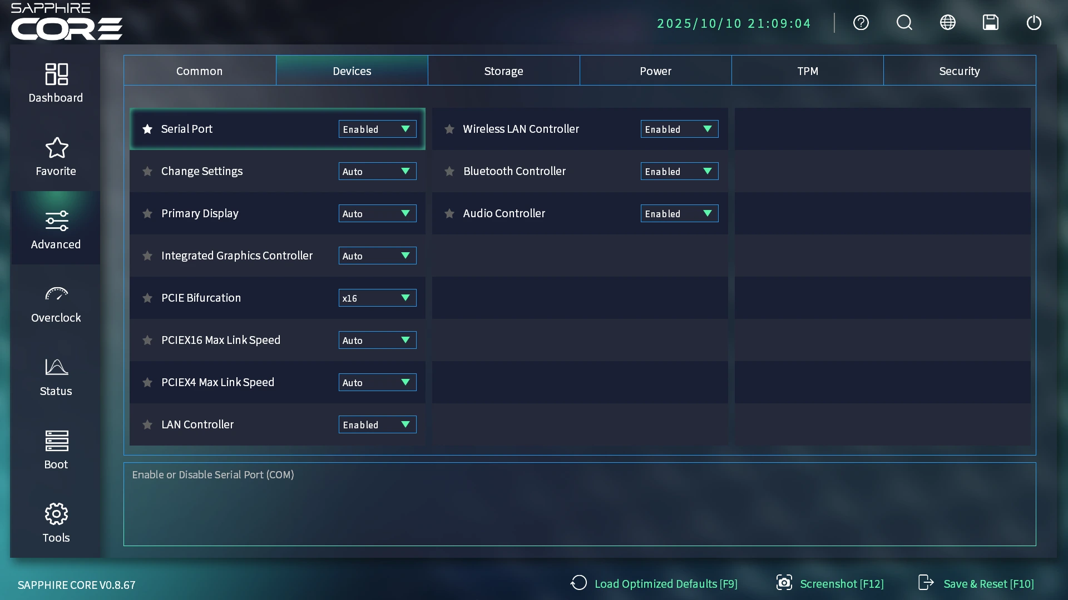Click Load Optimized Defaults [F9]
Image resolution: width=1068 pixels, height=600 pixels.
tap(654, 583)
